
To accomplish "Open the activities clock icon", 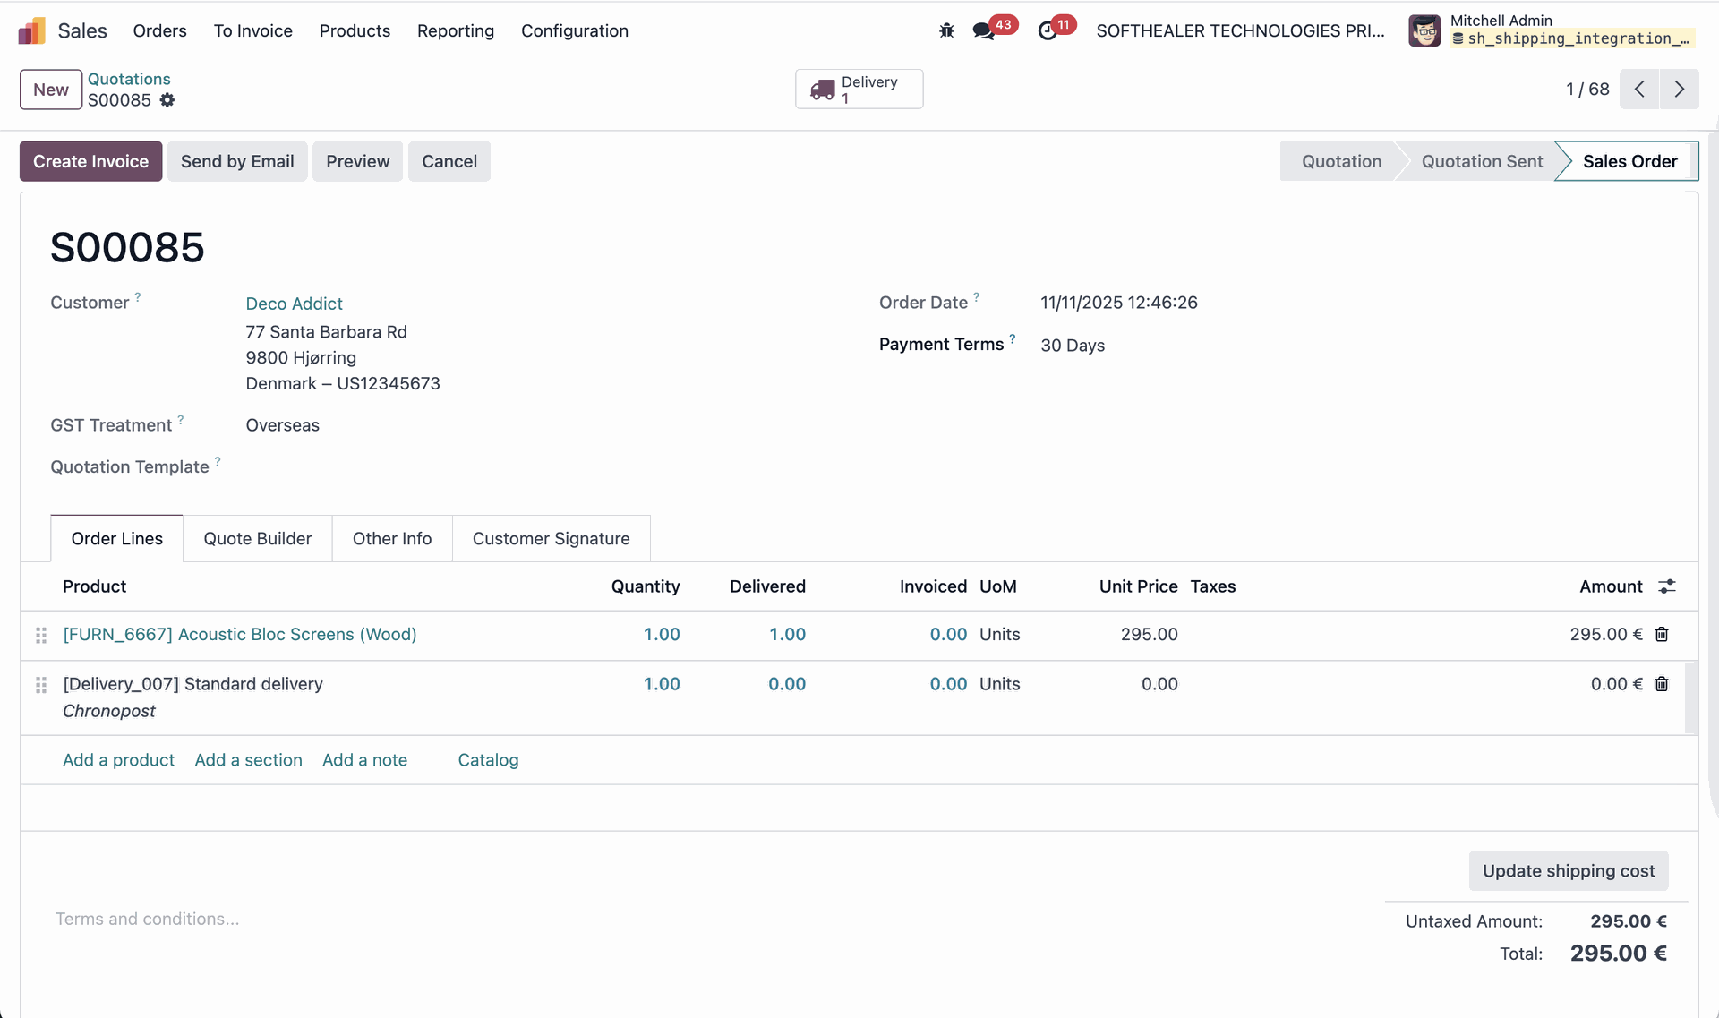I will (1047, 31).
